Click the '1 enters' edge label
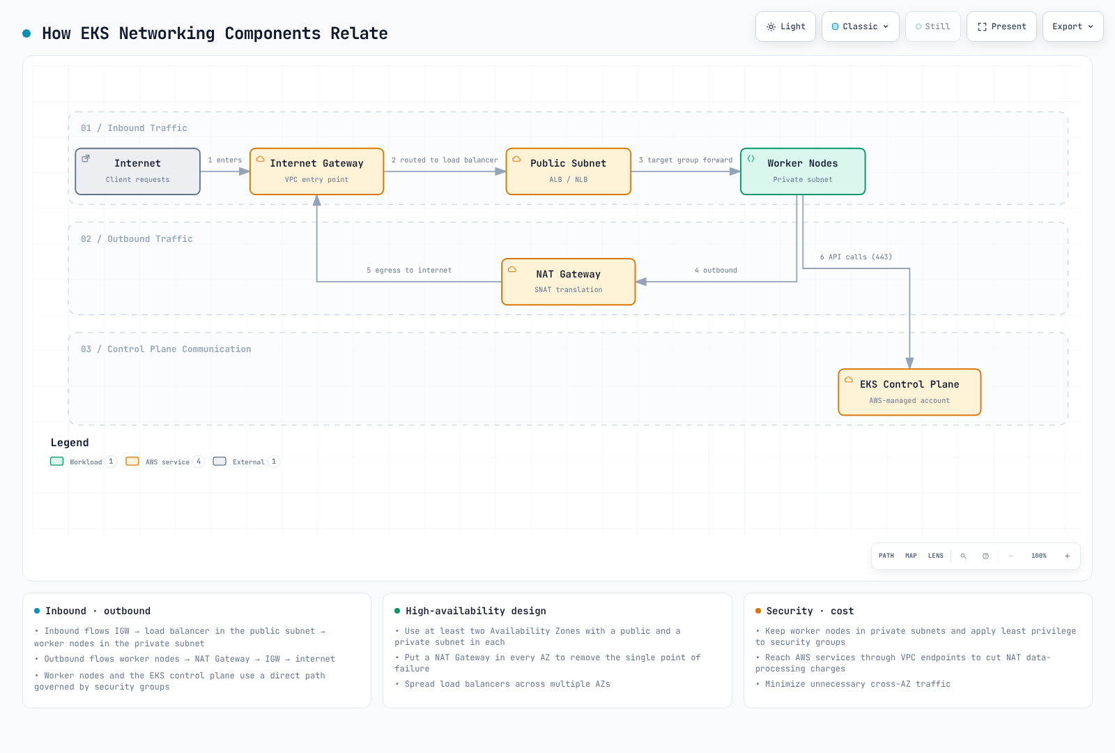 (x=225, y=160)
